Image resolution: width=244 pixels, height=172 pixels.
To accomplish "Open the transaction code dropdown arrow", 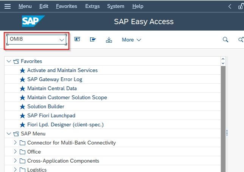I will pyautogui.click(x=62, y=40).
